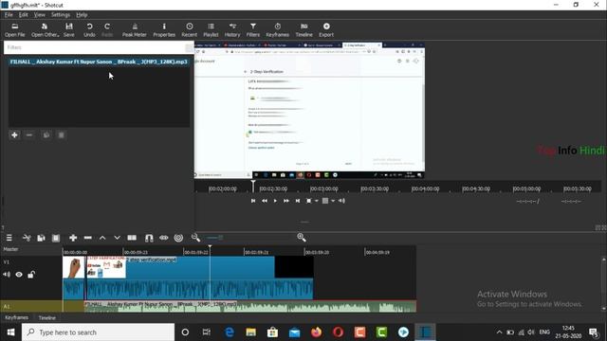Add a filter with plus button
Image resolution: width=607 pixels, height=341 pixels.
click(x=14, y=135)
